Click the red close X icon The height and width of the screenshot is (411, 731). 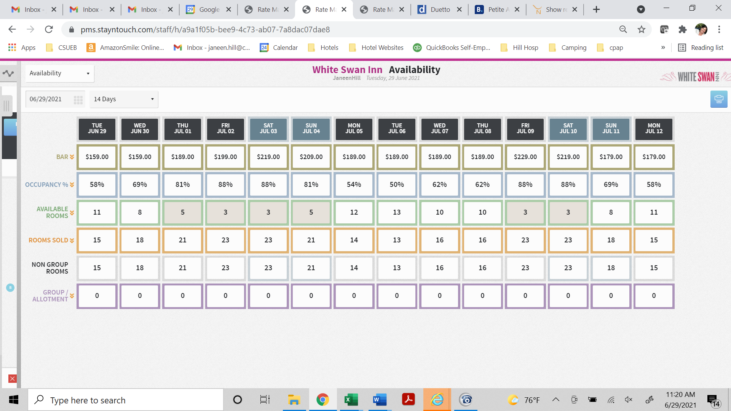[12, 379]
